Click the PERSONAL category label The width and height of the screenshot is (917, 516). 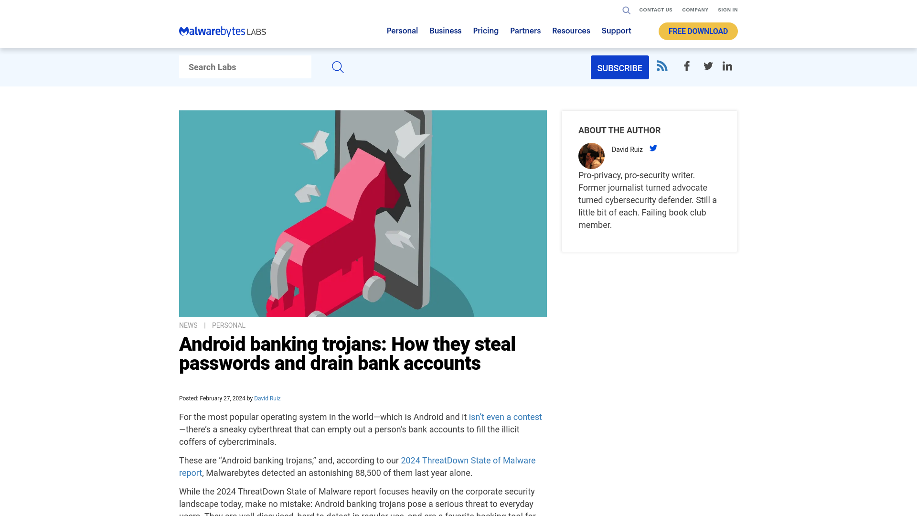point(229,325)
